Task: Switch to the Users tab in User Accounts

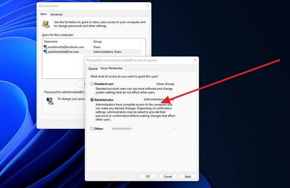Action: [43, 14]
